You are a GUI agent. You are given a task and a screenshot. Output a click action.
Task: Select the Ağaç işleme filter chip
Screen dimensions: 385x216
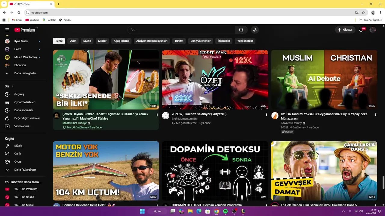click(121, 41)
